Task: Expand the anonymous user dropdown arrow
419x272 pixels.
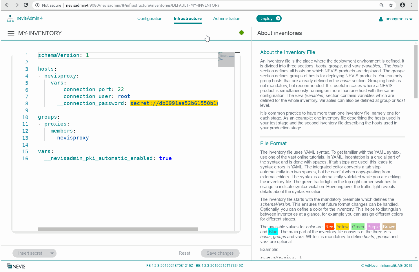Action: tap(411, 19)
